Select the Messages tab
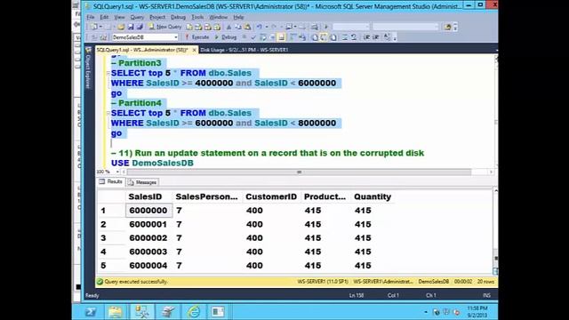This screenshot has height=320, width=569. 142,182
